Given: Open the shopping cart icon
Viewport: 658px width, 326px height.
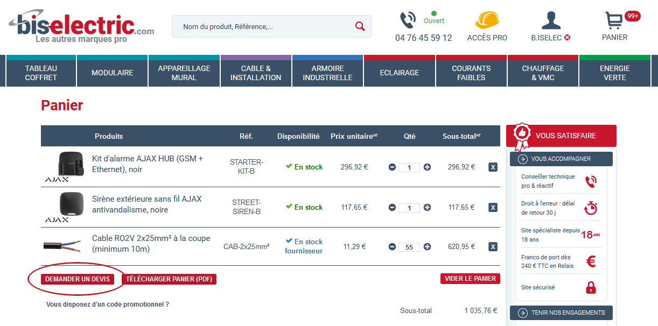Looking at the screenshot, I should (x=614, y=20).
